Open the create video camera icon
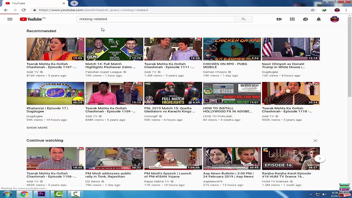 (x=279, y=19)
